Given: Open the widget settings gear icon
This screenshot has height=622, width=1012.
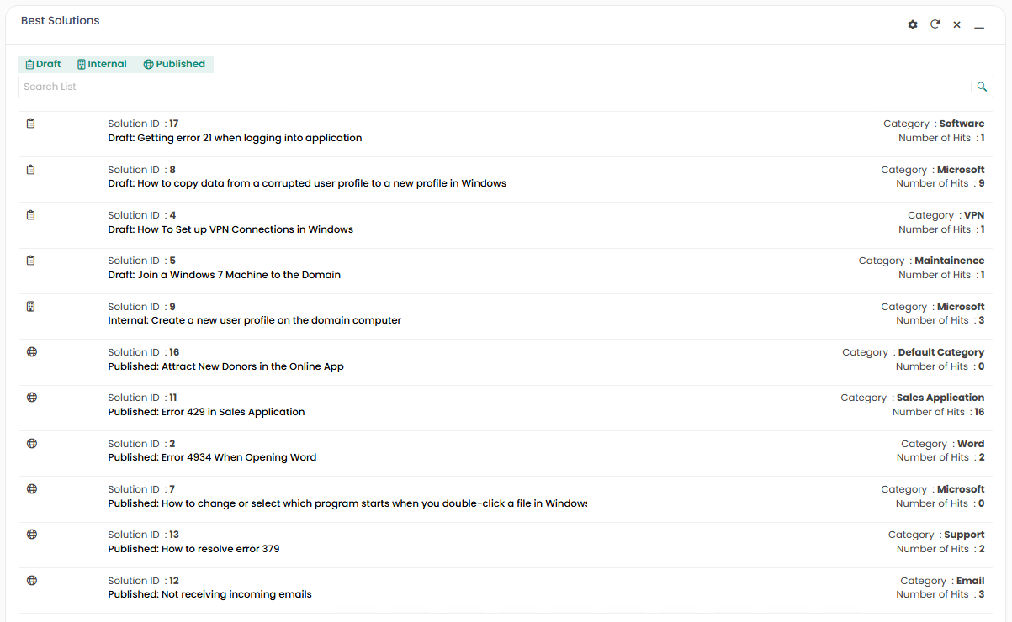Looking at the screenshot, I should tap(913, 25).
